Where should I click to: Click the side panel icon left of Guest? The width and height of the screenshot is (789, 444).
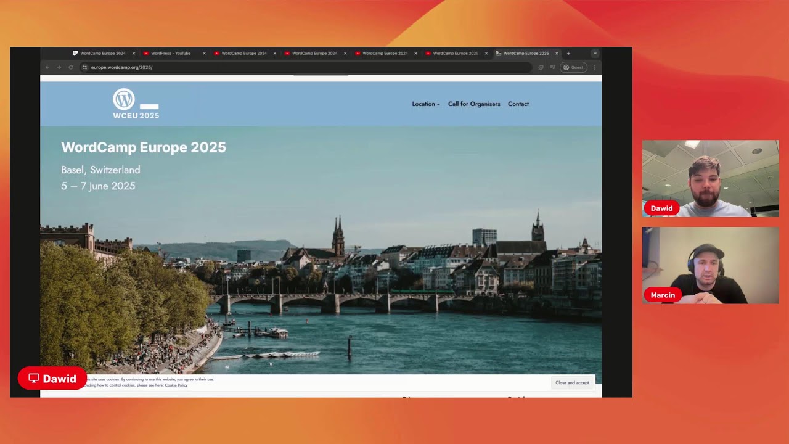pyautogui.click(x=541, y=67)
